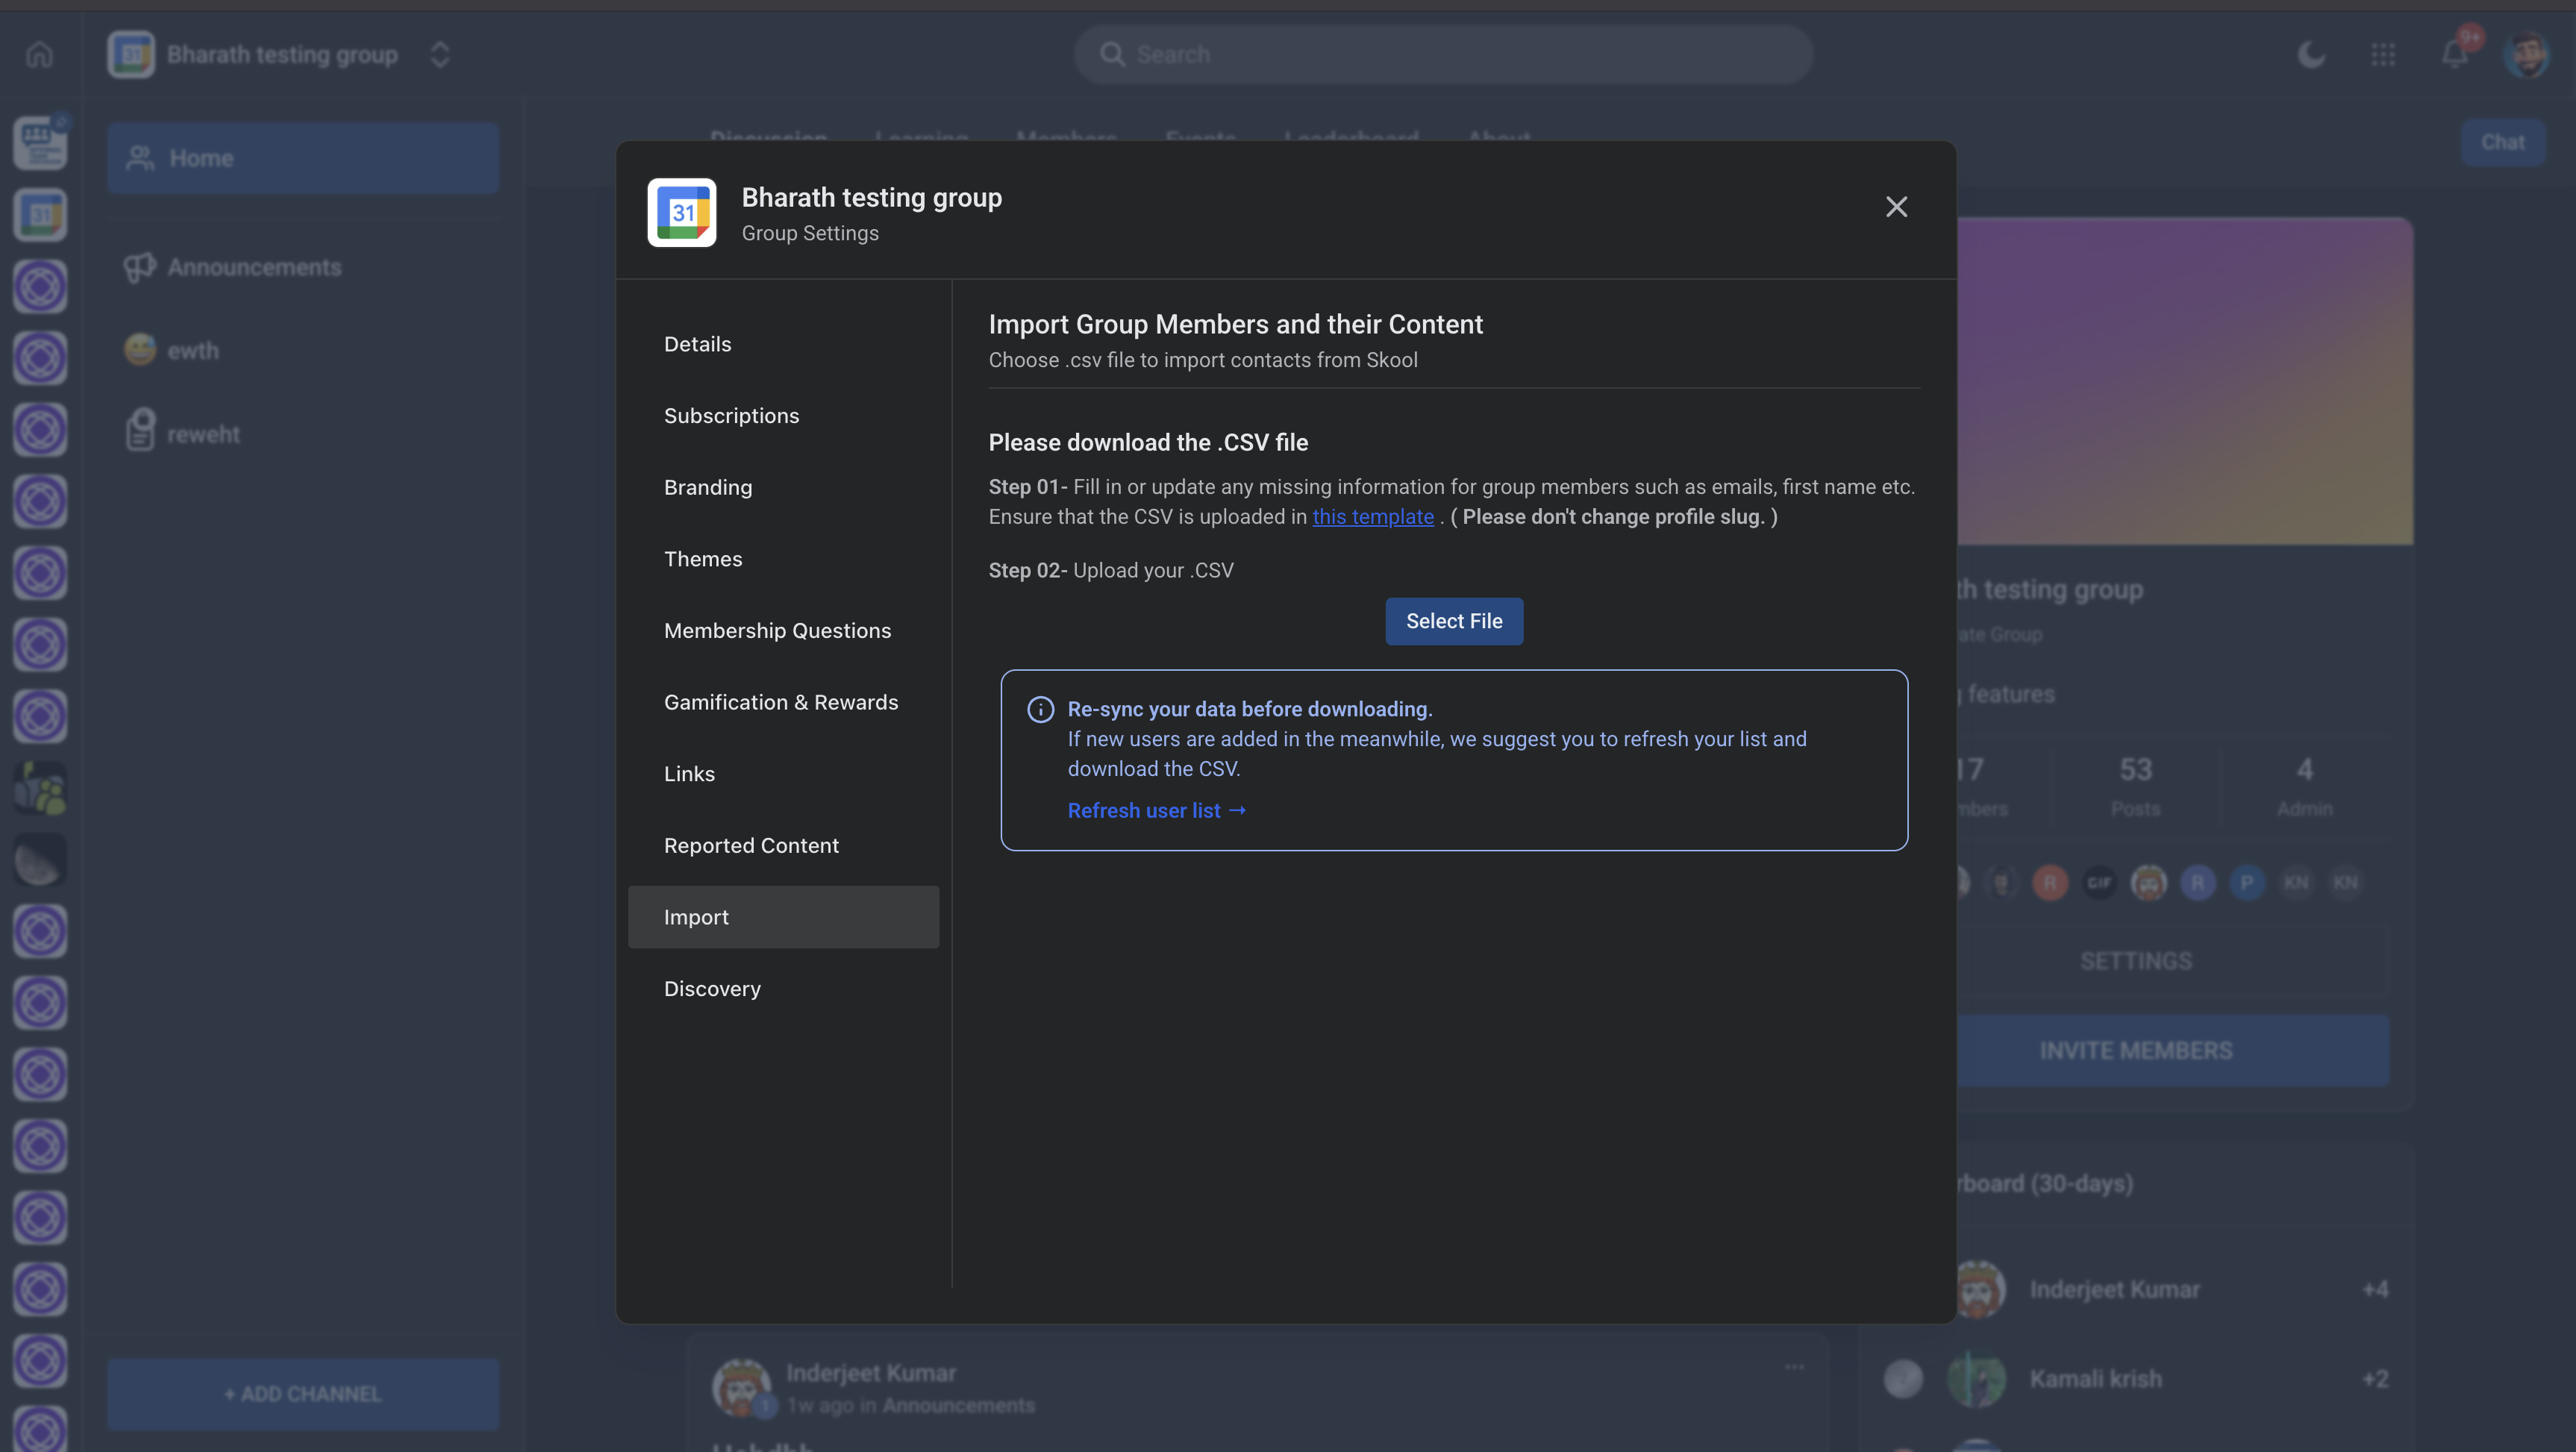Click the Subscriptions settings item
The height and width of the screenshot is (1452, 2576).
coord(731,416)
